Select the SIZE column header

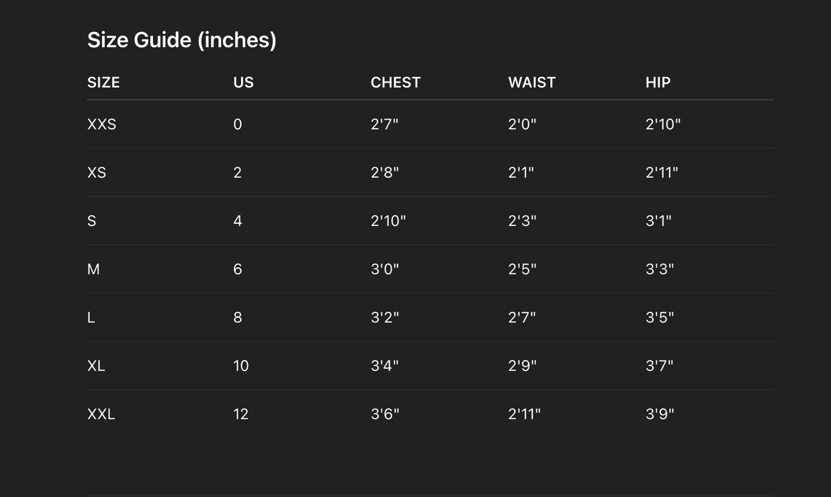coord(104,82)
